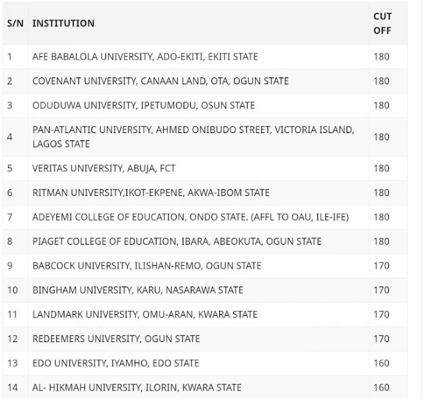Screen dimensions: 424x399
Task: Click the INSTITUTION column header
Action: [64, 23]
